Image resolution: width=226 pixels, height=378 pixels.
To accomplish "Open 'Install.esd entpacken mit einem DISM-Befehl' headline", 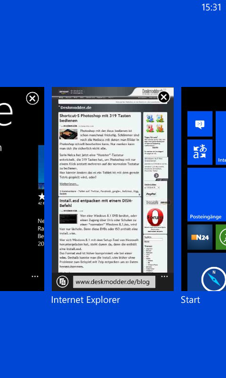I will pos(96,203).
